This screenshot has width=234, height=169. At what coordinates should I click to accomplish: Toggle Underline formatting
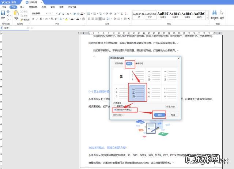[x=41, y=19]
